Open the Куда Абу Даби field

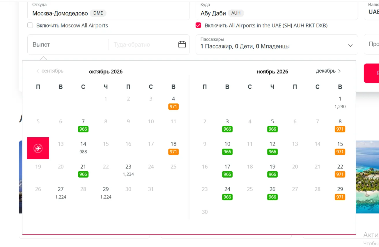(x=277, y=10)
